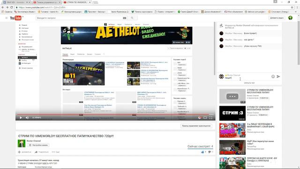Go back with browser back arrow

(3, 8)
